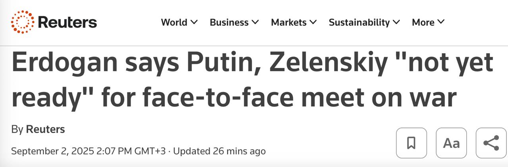Viewport: 508px width, 167px height.
Task: Open the World section label
Action: click(174, 23)
